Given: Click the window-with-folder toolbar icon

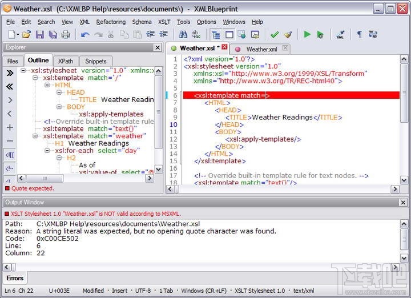Looking at the screenshot, I should click(255, 34).
